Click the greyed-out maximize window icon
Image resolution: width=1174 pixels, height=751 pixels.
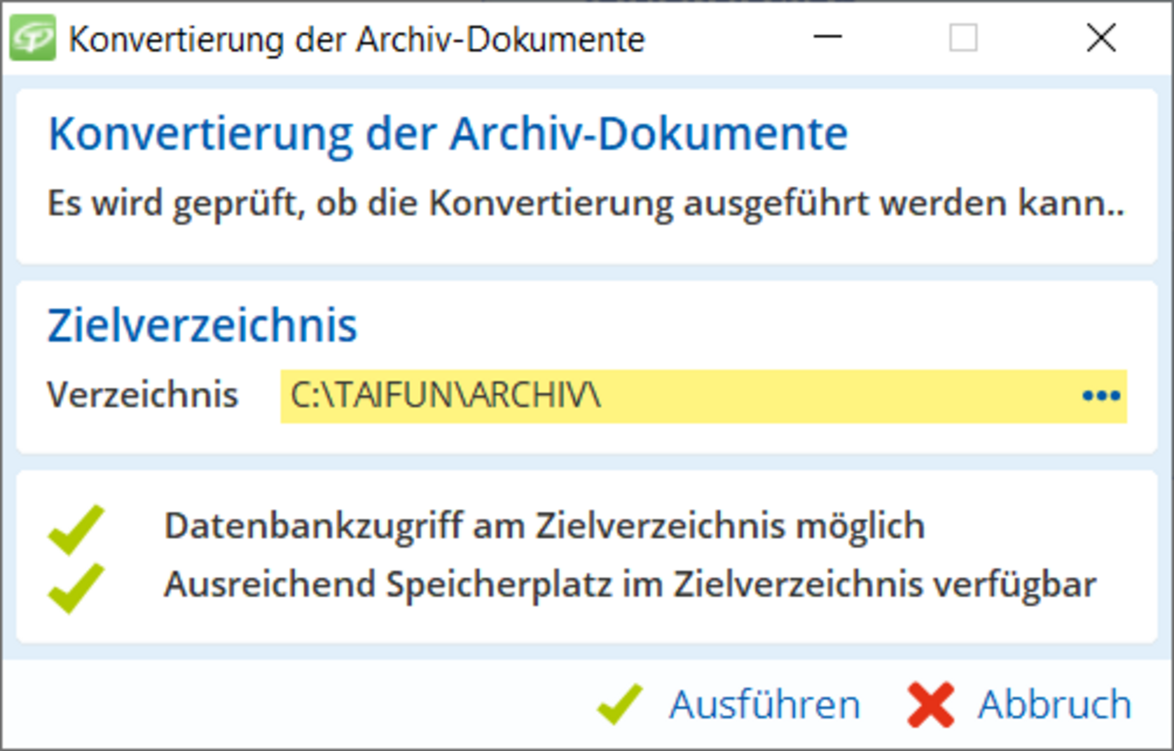963,37
